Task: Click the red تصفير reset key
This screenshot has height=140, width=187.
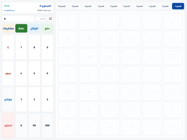Action: point(8,125)
